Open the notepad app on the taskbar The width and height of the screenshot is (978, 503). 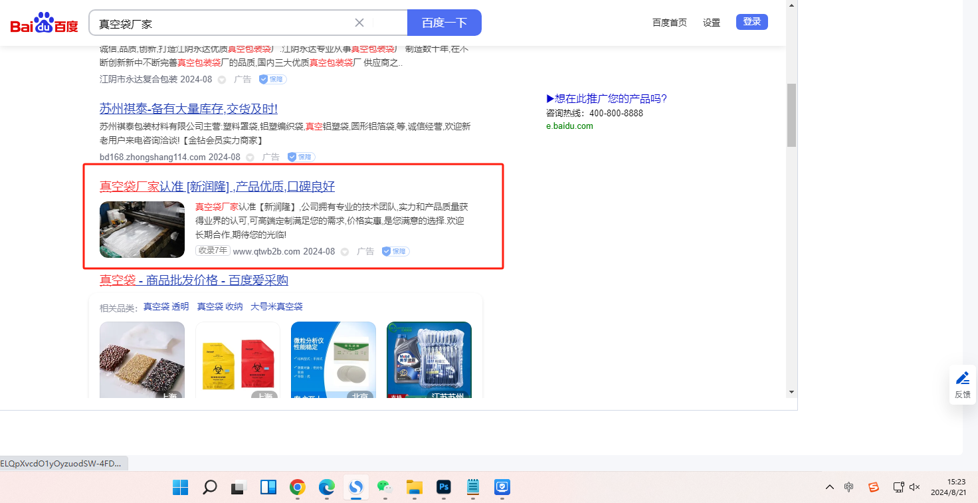(x=472, y=487)
